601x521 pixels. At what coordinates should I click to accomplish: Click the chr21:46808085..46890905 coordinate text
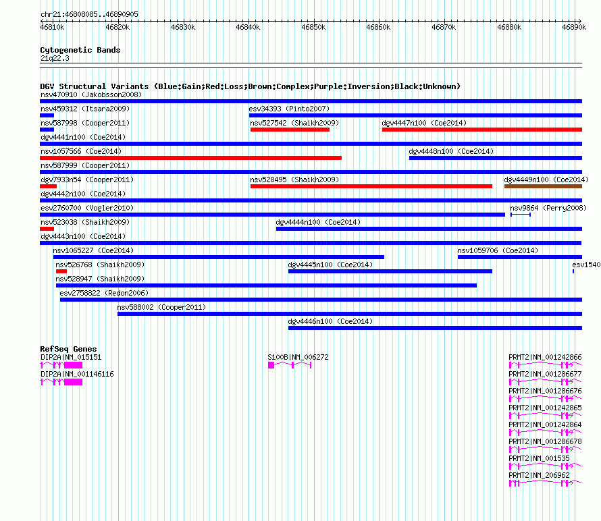tap(89, 14)
